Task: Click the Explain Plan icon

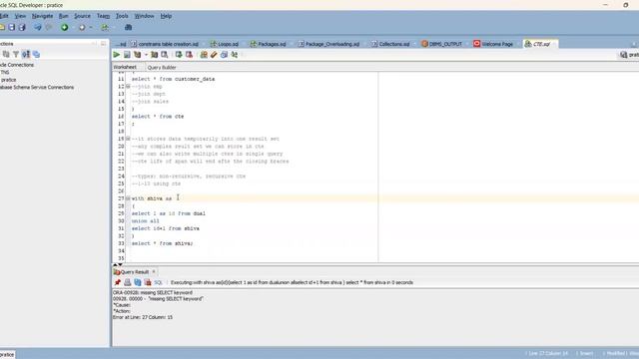Action: pos(138,55)
